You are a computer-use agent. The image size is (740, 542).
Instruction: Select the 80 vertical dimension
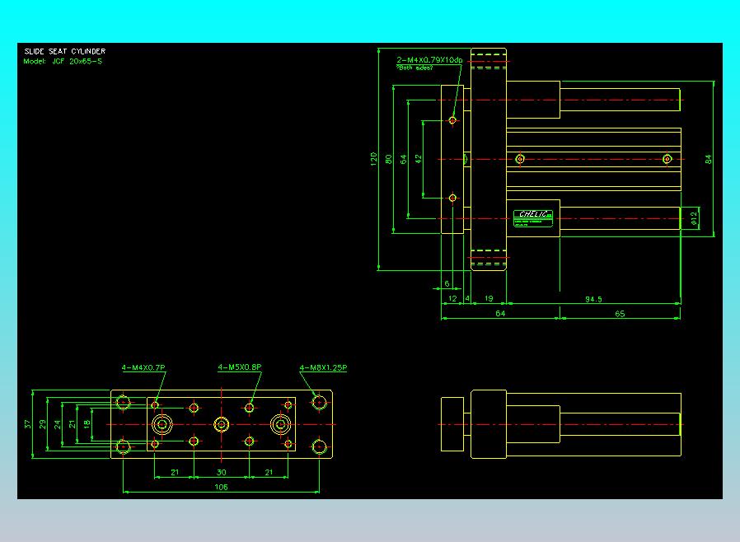pyautogui.click(x=388, y=160)
